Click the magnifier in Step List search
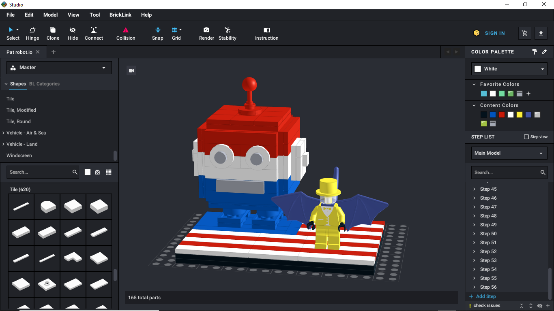 point(543,173)
